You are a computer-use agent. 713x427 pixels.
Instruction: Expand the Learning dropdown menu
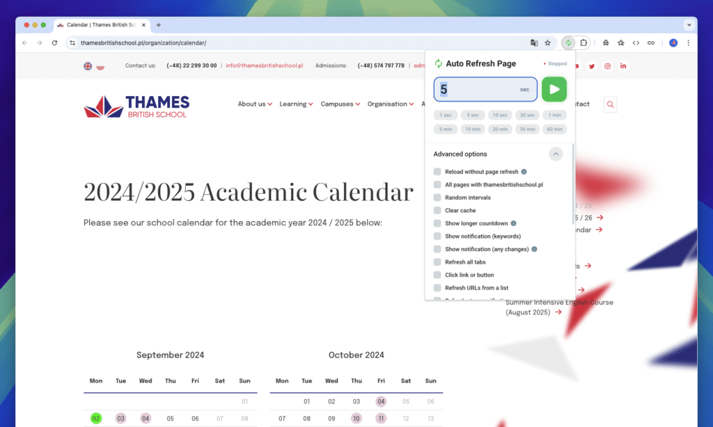(296, 104)
